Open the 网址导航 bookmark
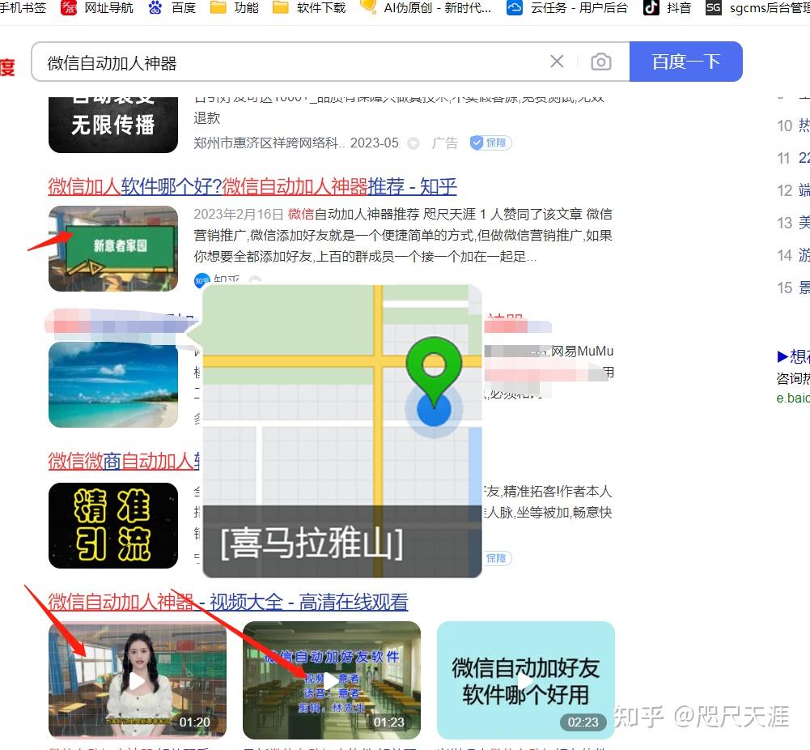The width and height of the screenshot is (810, 750). 97,8
